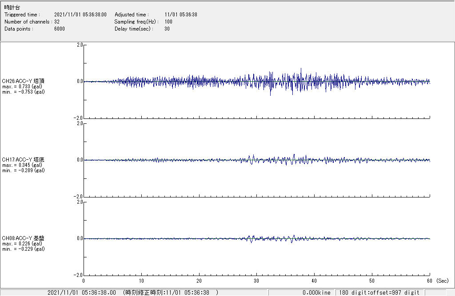Click the 0.000kine field in status bar

(x=316, y=292)
